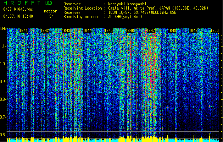Click the 1647 time marker
The width and height of the screenshot is (223, 142).
(151, 31)
